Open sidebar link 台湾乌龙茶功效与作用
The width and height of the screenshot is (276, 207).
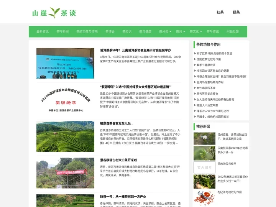point(210,82)
